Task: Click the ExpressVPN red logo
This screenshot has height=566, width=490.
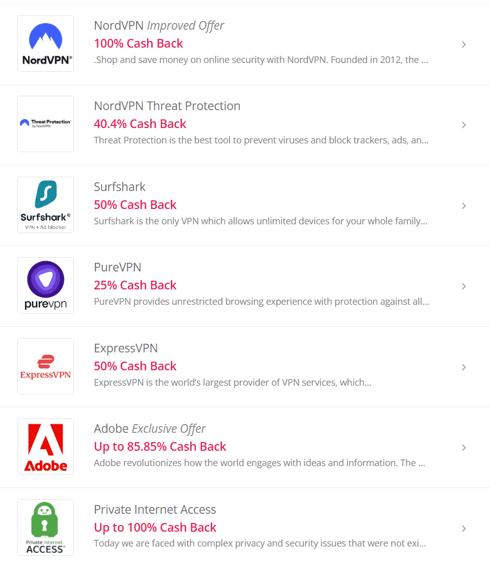Action: click(46, 366)
